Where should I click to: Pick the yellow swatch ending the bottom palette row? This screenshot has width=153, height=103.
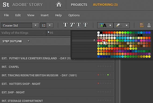pyautogui.click(x=150, y=57)
